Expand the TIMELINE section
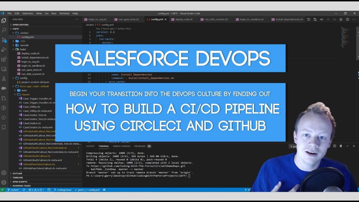The height and width of the screenshot is (202, 359). [18, 177]
